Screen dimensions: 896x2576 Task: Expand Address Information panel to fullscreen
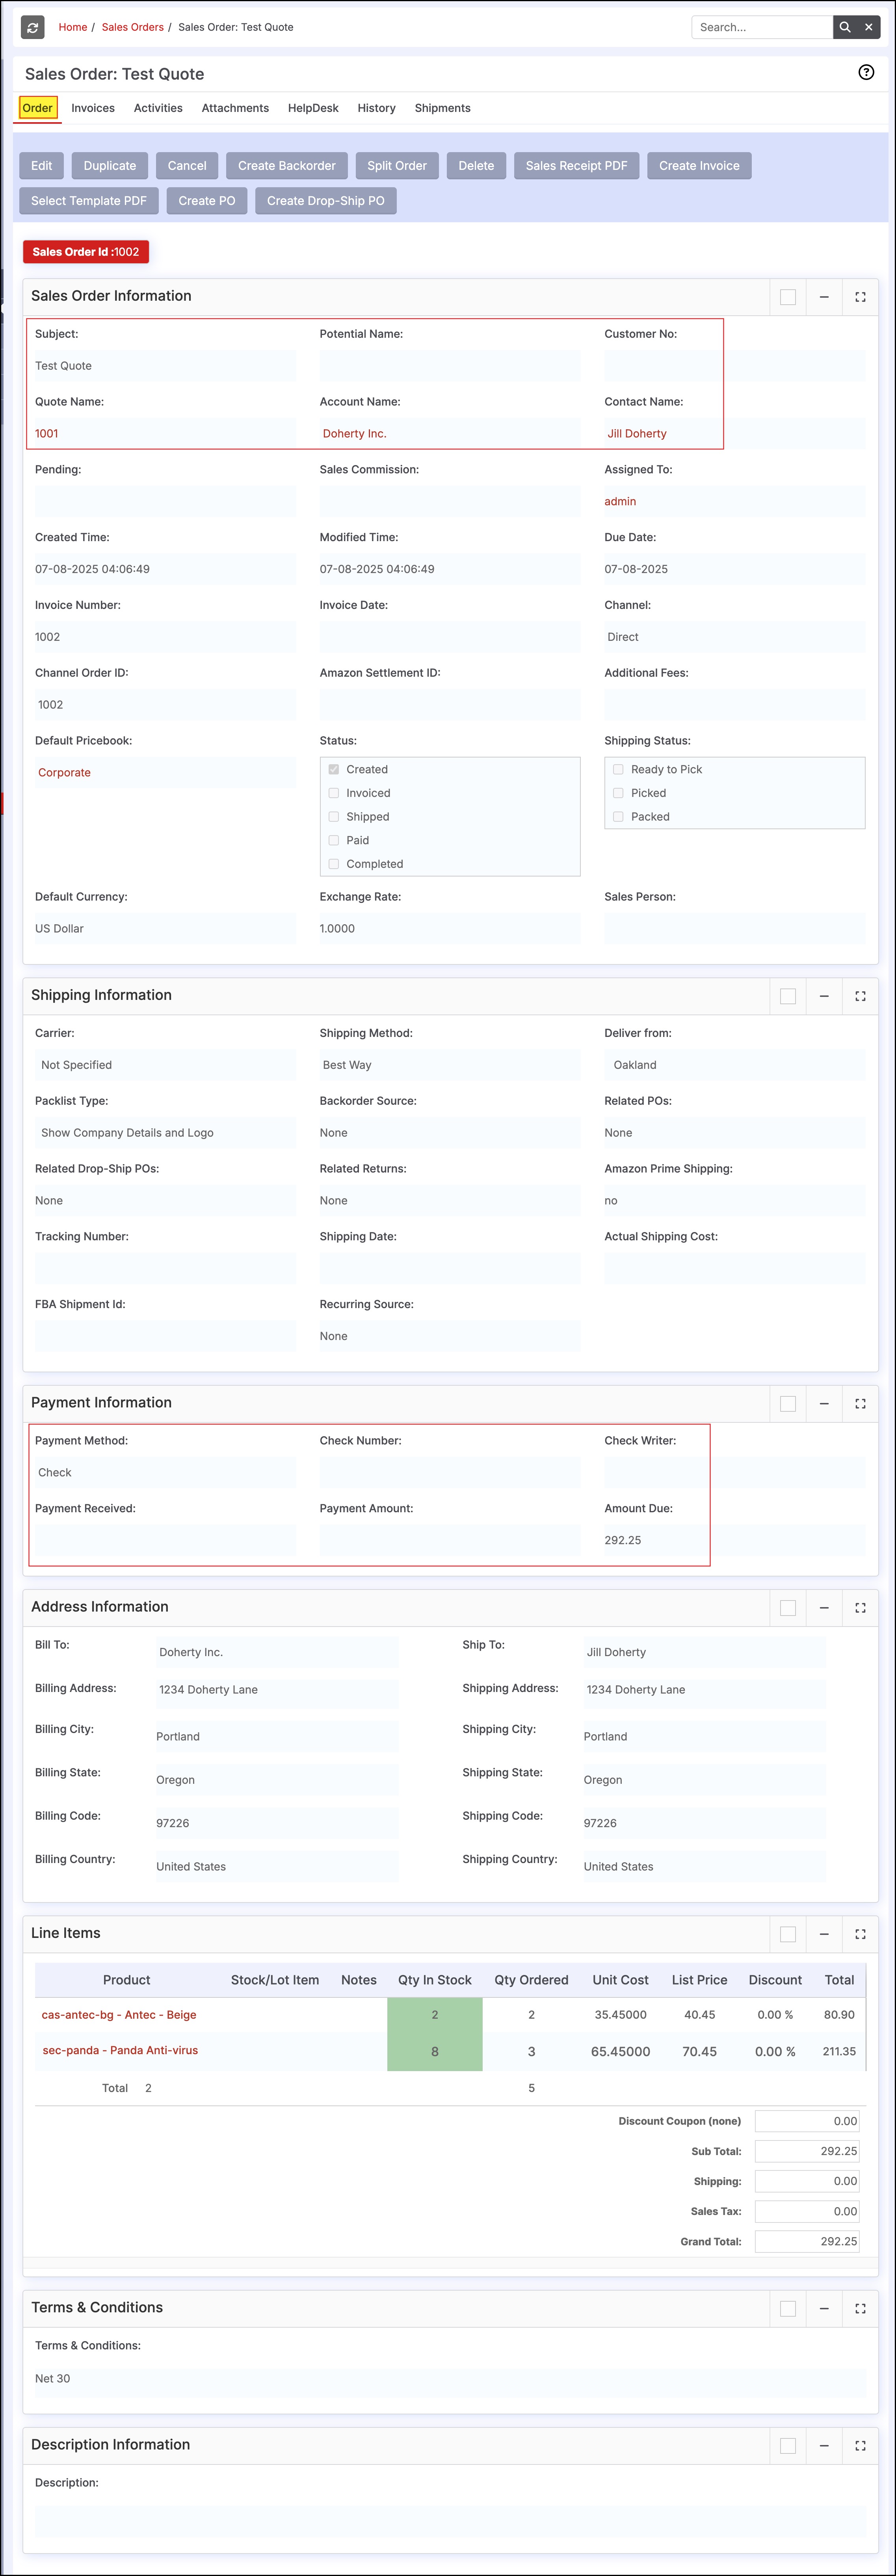(860, 1608)
